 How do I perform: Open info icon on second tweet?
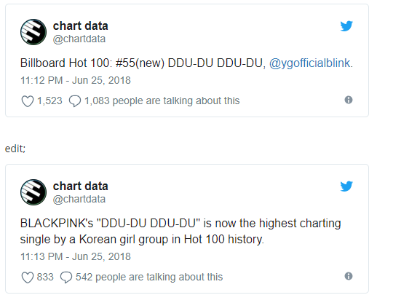coord(349,276)
